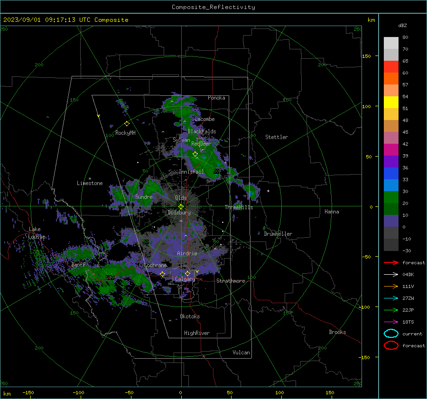This screenshot has height=399, width=427.
Task: Select the Brooks city label
Action: [x=337, y=332]
